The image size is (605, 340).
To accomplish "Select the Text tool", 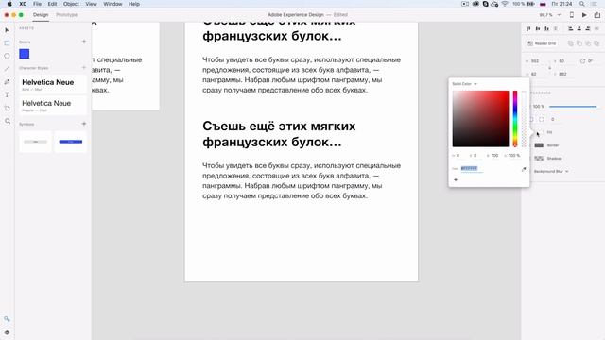I will (7, 94).
